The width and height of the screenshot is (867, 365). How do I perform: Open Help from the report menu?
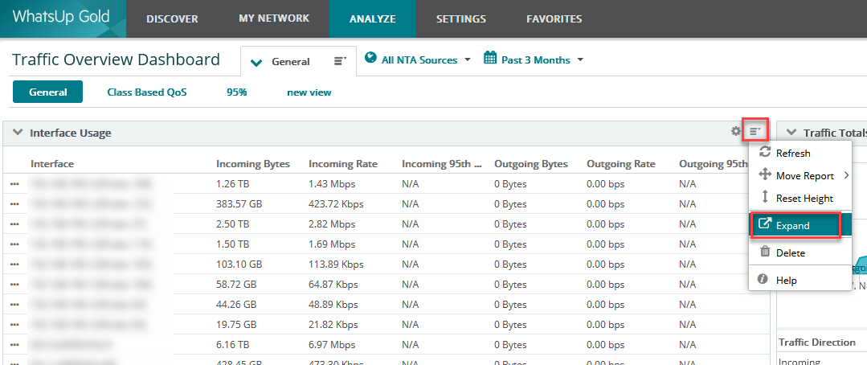click(800, 280)
